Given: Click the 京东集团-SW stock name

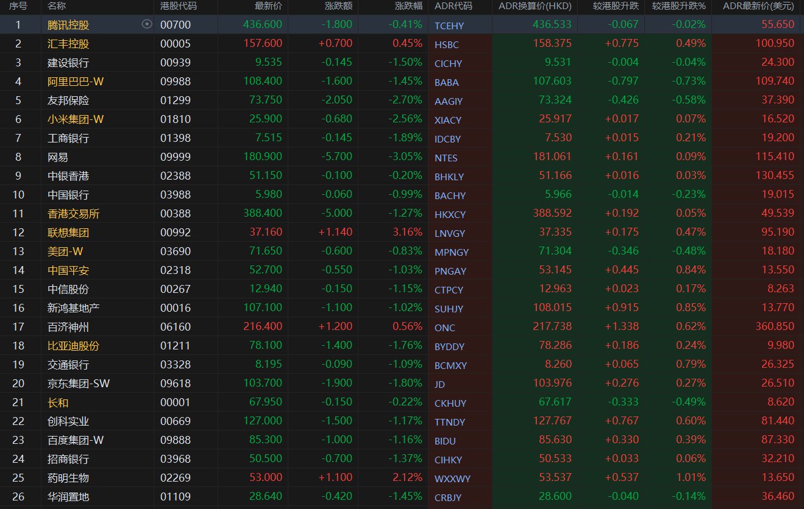Looking at the screenshot, I should (x=79, y=384).
